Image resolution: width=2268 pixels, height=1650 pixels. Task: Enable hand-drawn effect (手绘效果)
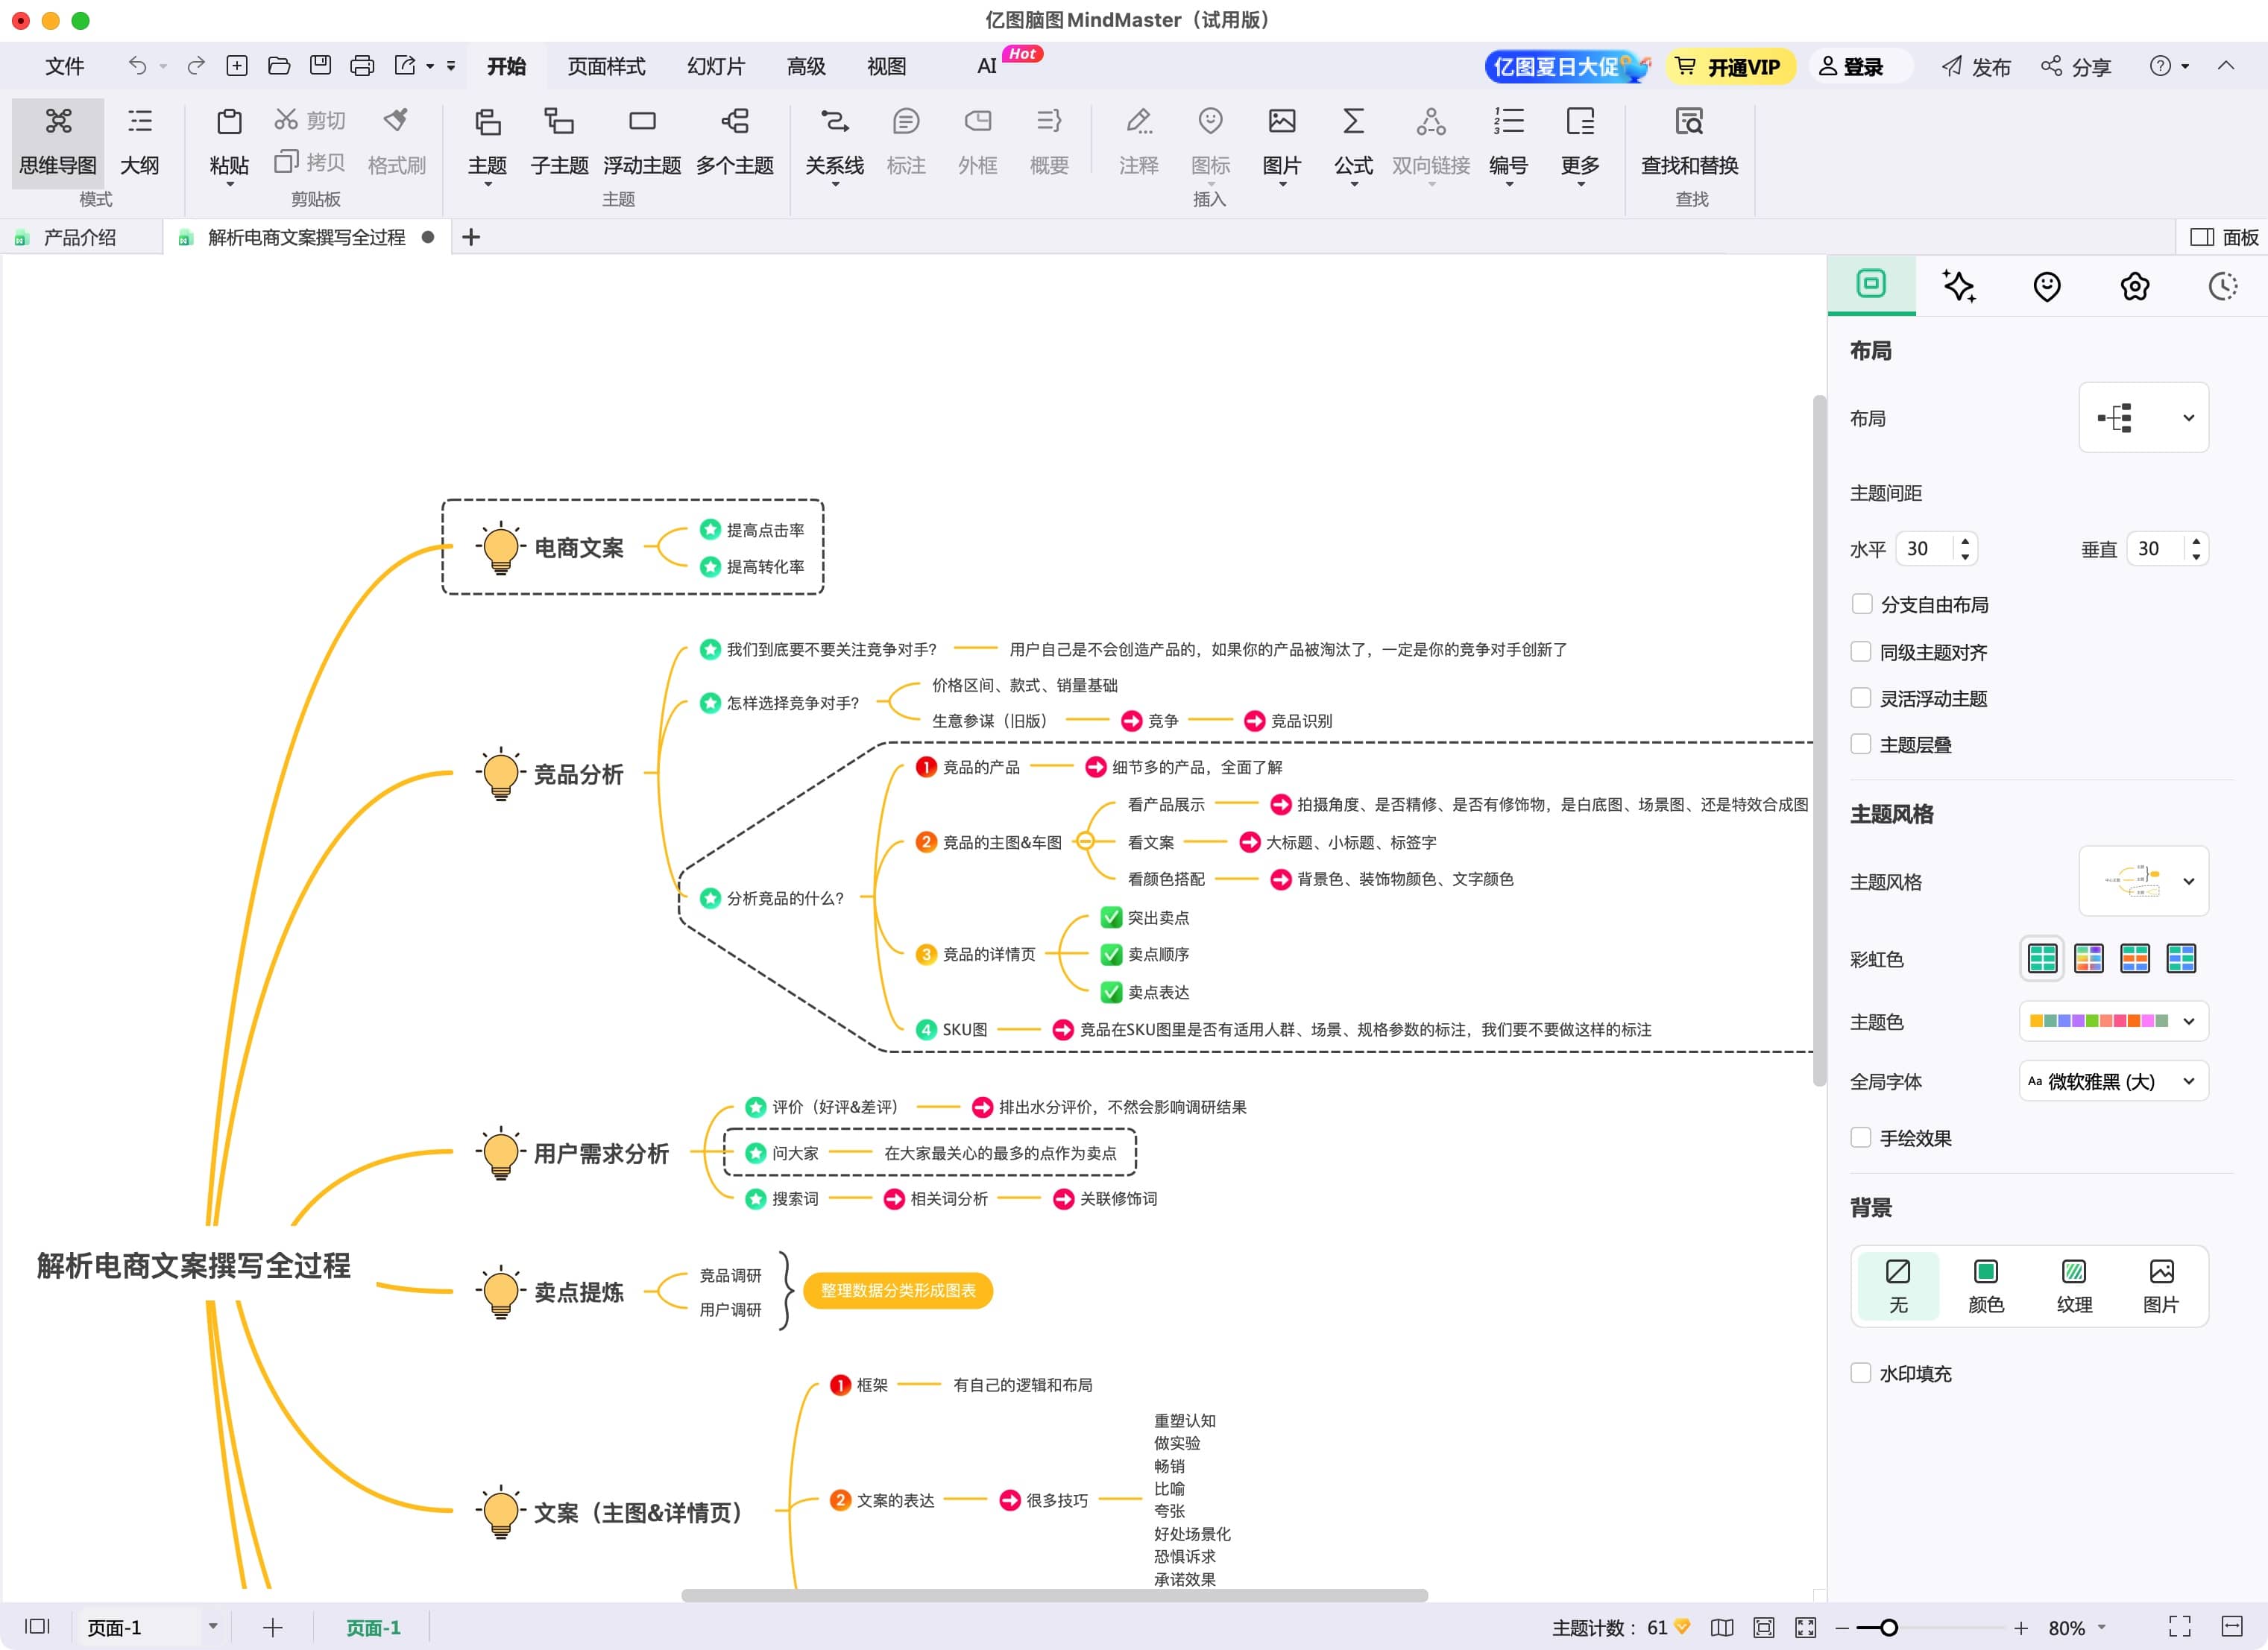[x=1861, y=1137]
